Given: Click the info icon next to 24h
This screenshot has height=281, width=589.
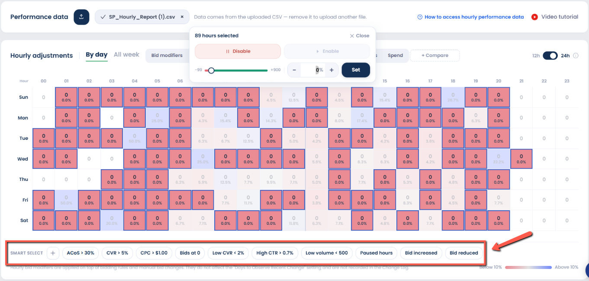Looking at the screenshot, I should (x=576, y=56).
